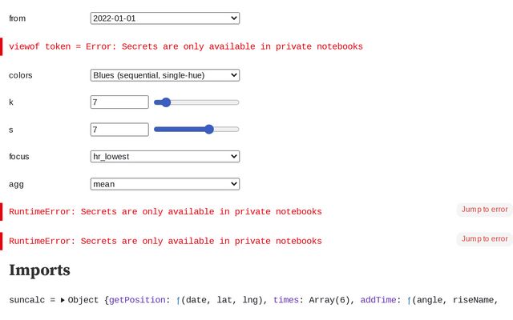Click the function symbol after addTime

pyautogui.click(x=410, y=301)
